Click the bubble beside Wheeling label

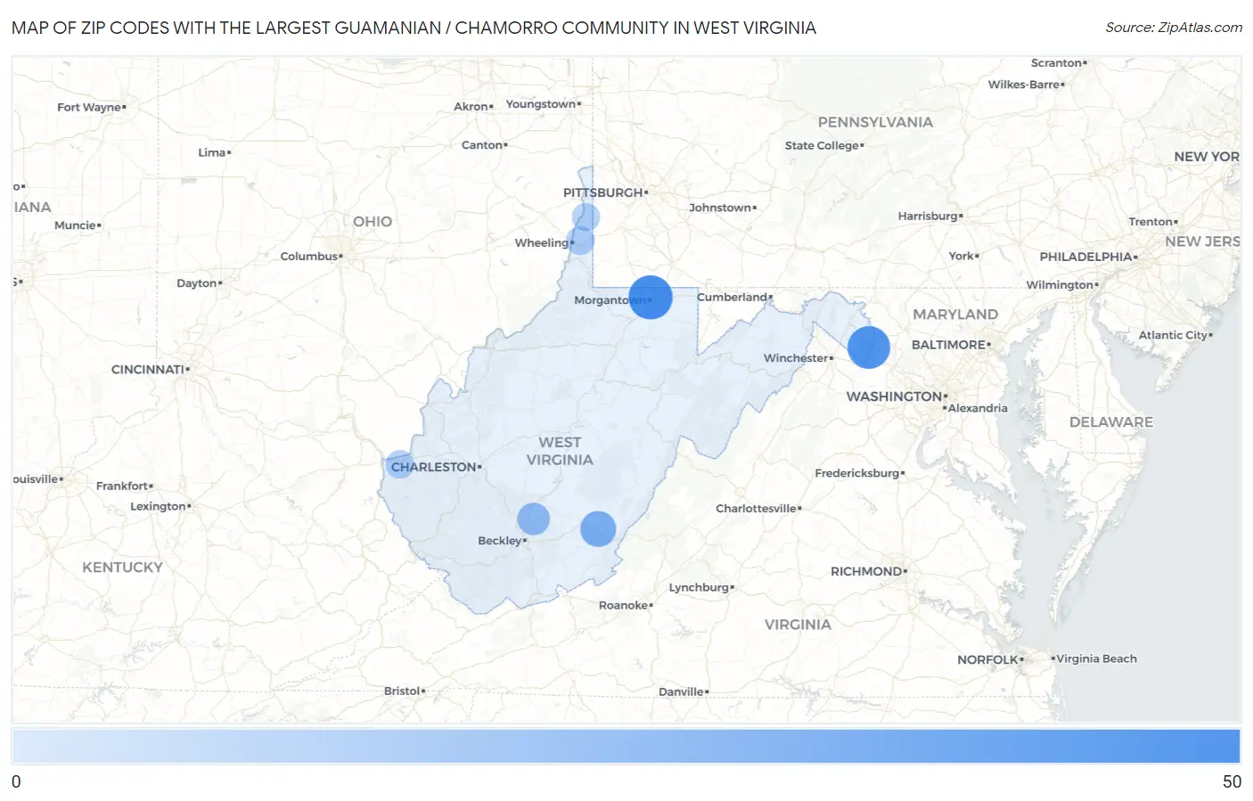tap(580, 241)
